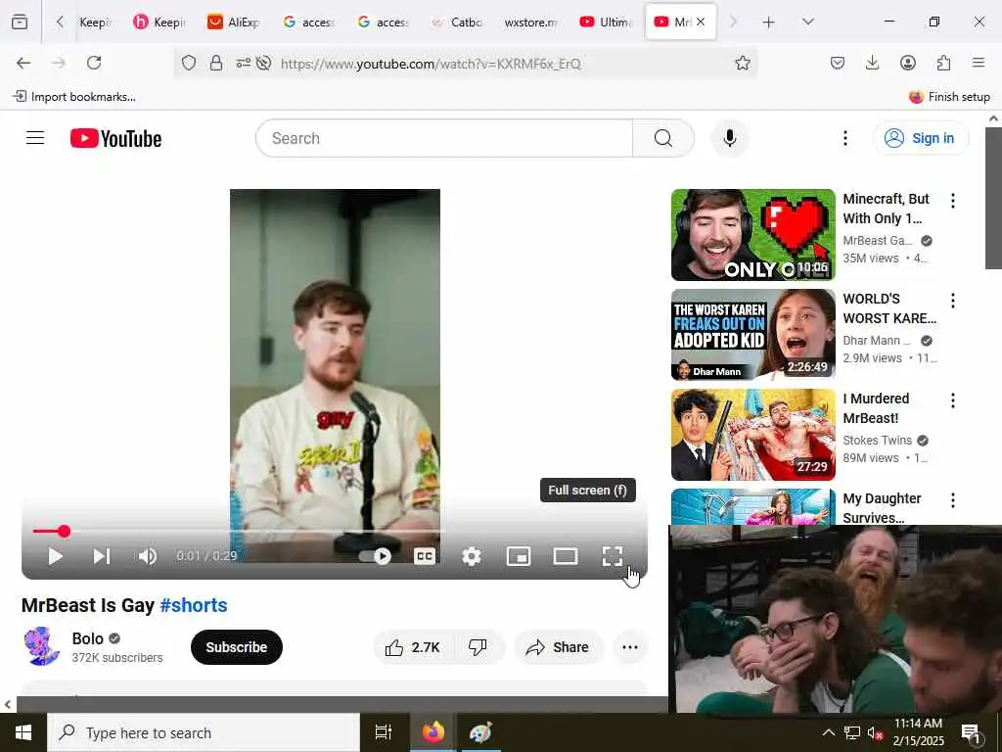Open the Bolo channel name link
The width and height of the screenshot is (1002, 752).
click(x=87, y=638)
